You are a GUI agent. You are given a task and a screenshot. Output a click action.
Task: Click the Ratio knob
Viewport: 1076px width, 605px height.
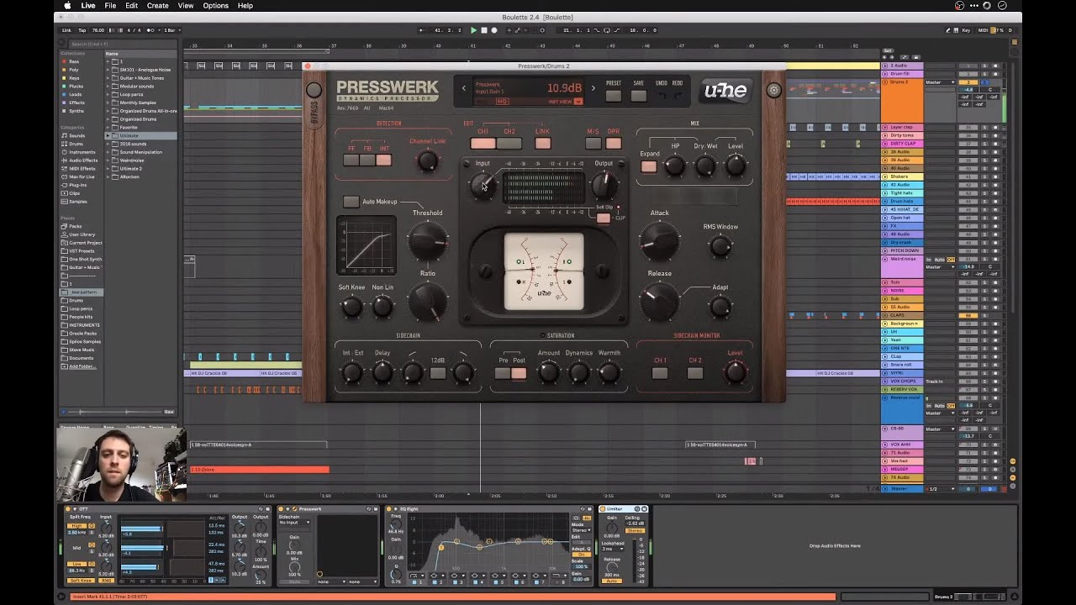427,301
